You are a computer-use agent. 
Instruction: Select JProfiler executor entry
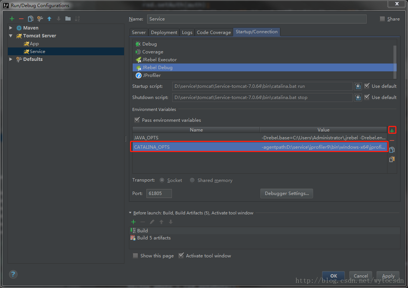(x=263, y=75)
